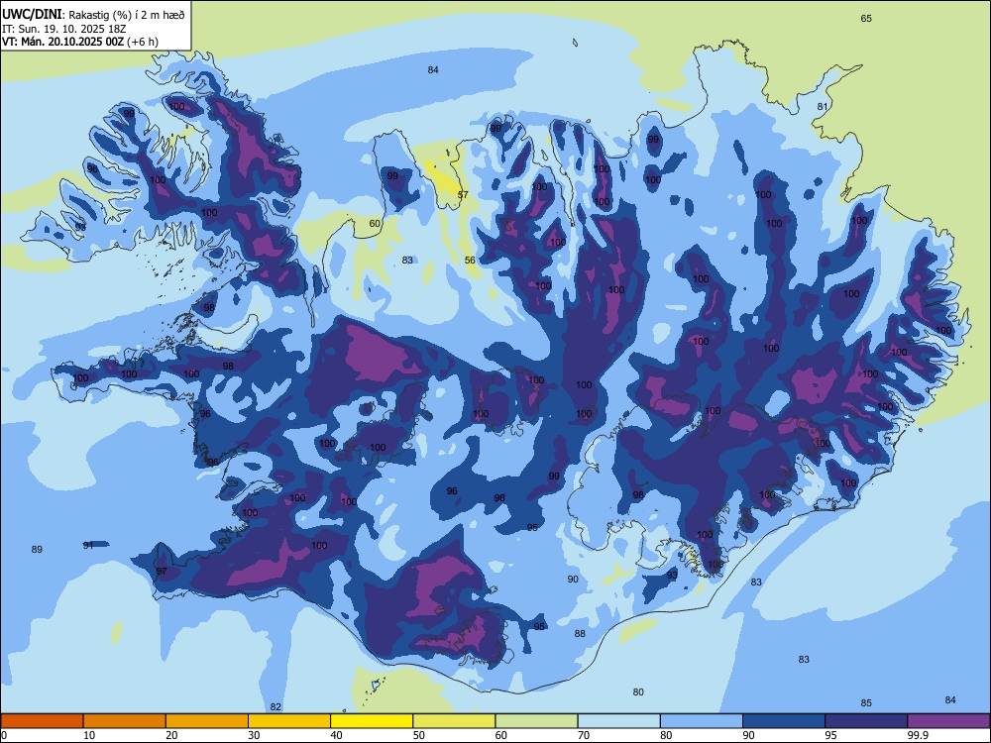
Task: Select the medium blue 80–90 legend swatch
Action: 702,721
